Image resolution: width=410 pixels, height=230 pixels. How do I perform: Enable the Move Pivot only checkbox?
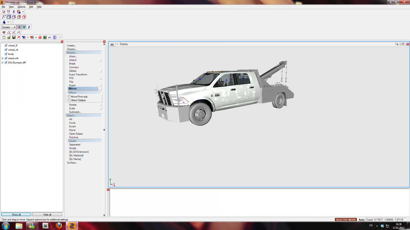pyautogui.click(x=69, y=97)
